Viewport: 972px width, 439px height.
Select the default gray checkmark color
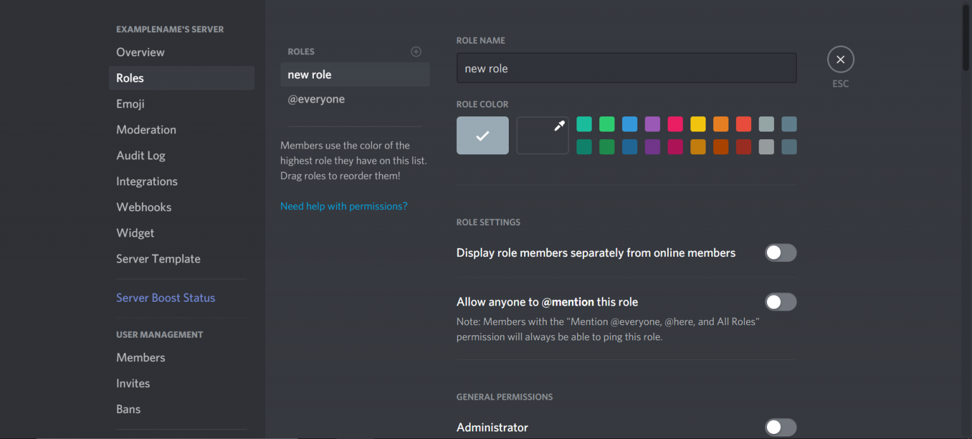(482, 135)
